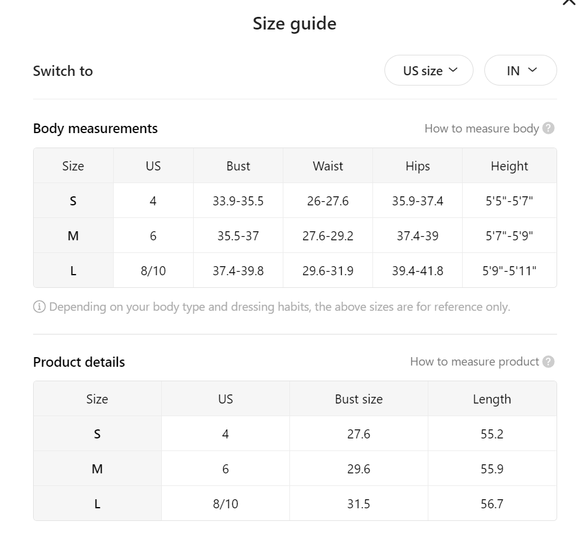Click the Waist column header
580x539 pixels.
coord(328,166)
